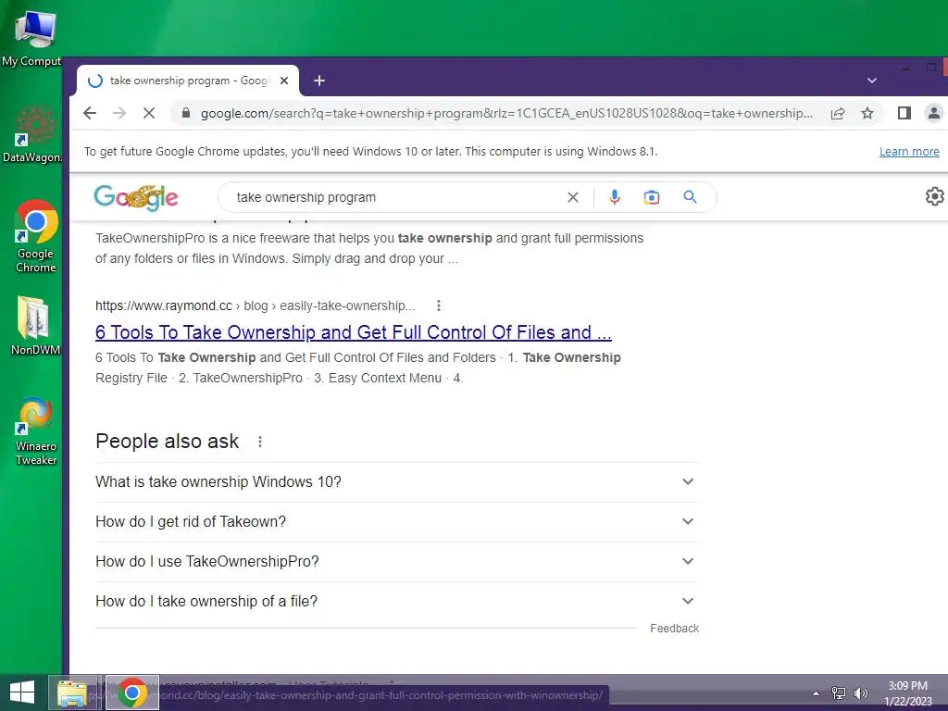This screenshot has height=711, width=948.
Task: Share this page icon in address bar
Action: (837, 113)
